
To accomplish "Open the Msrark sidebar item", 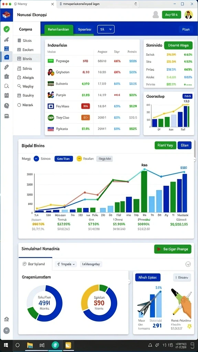I will pos(27,105).
